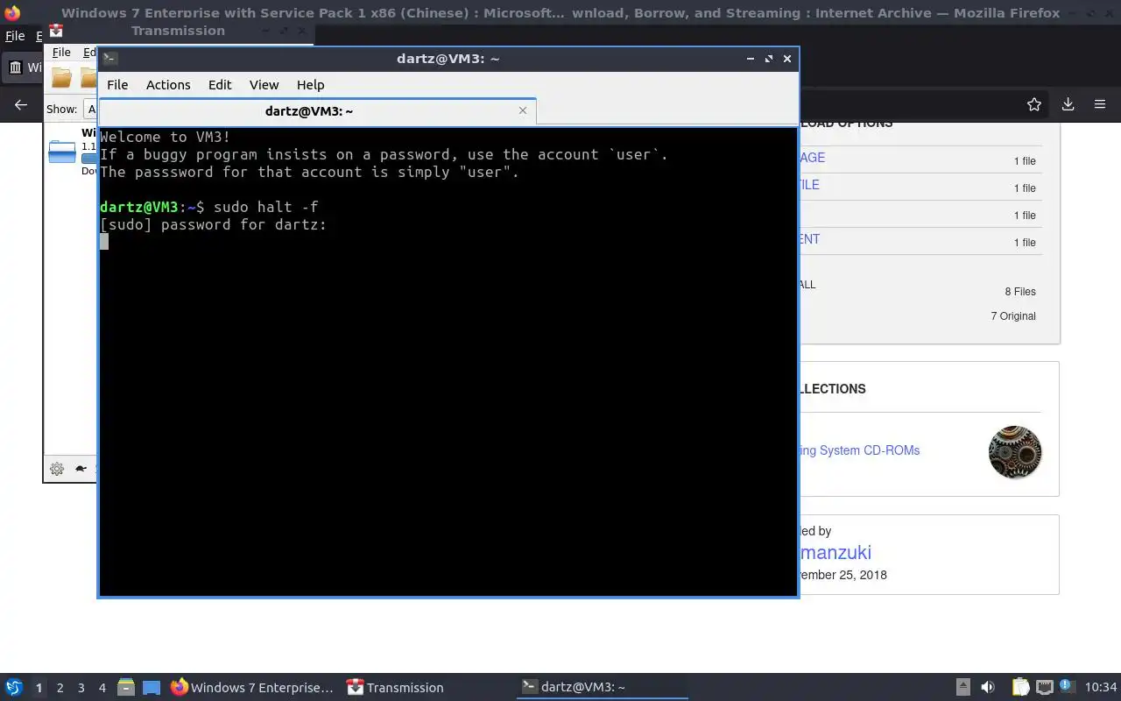This screenshot has width=1121, height=701.
Task: Click the download option link ending in ENT
Action: pyautogui.click(x=810, y=239)
